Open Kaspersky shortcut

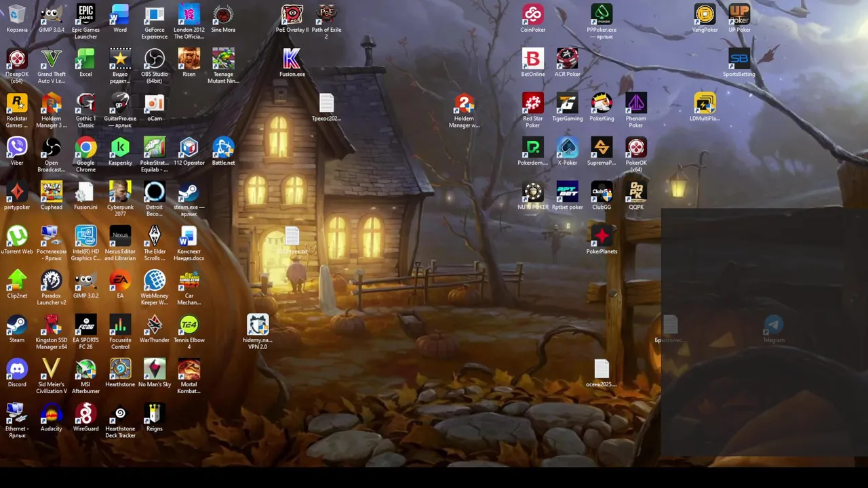(120, 152)
